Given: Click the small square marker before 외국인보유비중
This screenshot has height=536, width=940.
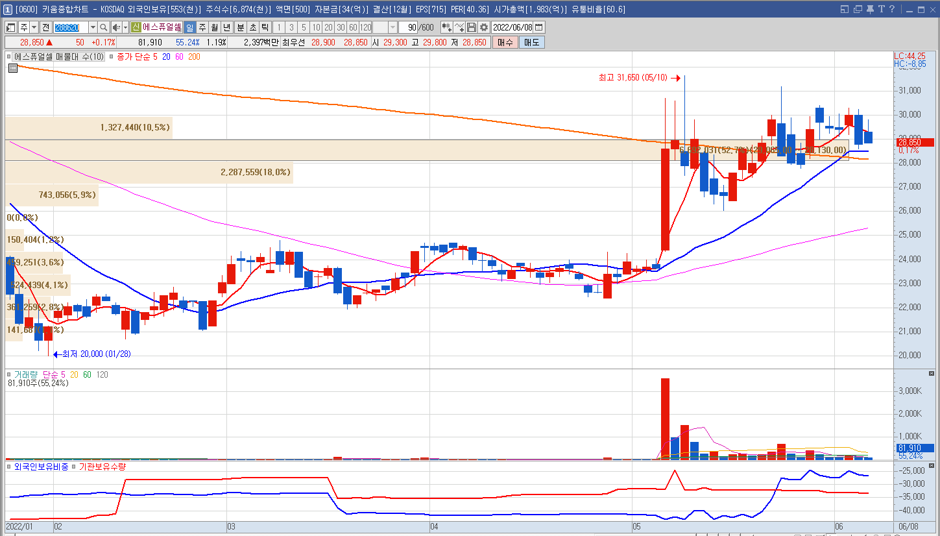Looking at the screenshot, I should pyautogui.click(x=9, y=466).
